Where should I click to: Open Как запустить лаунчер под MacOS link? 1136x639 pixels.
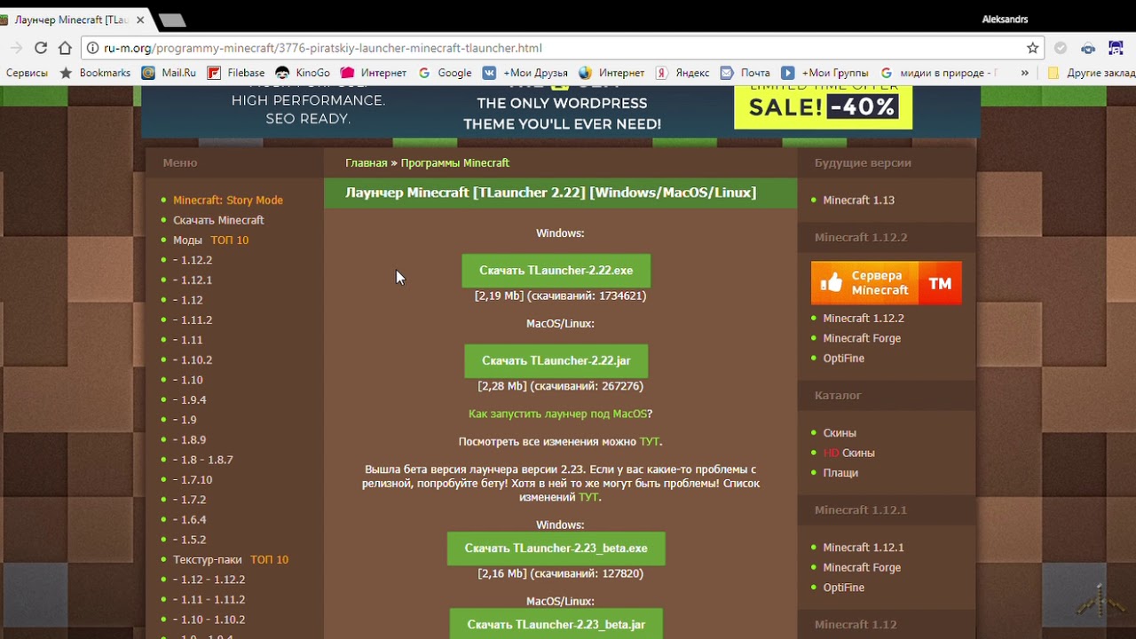click(x=558, y=414)
